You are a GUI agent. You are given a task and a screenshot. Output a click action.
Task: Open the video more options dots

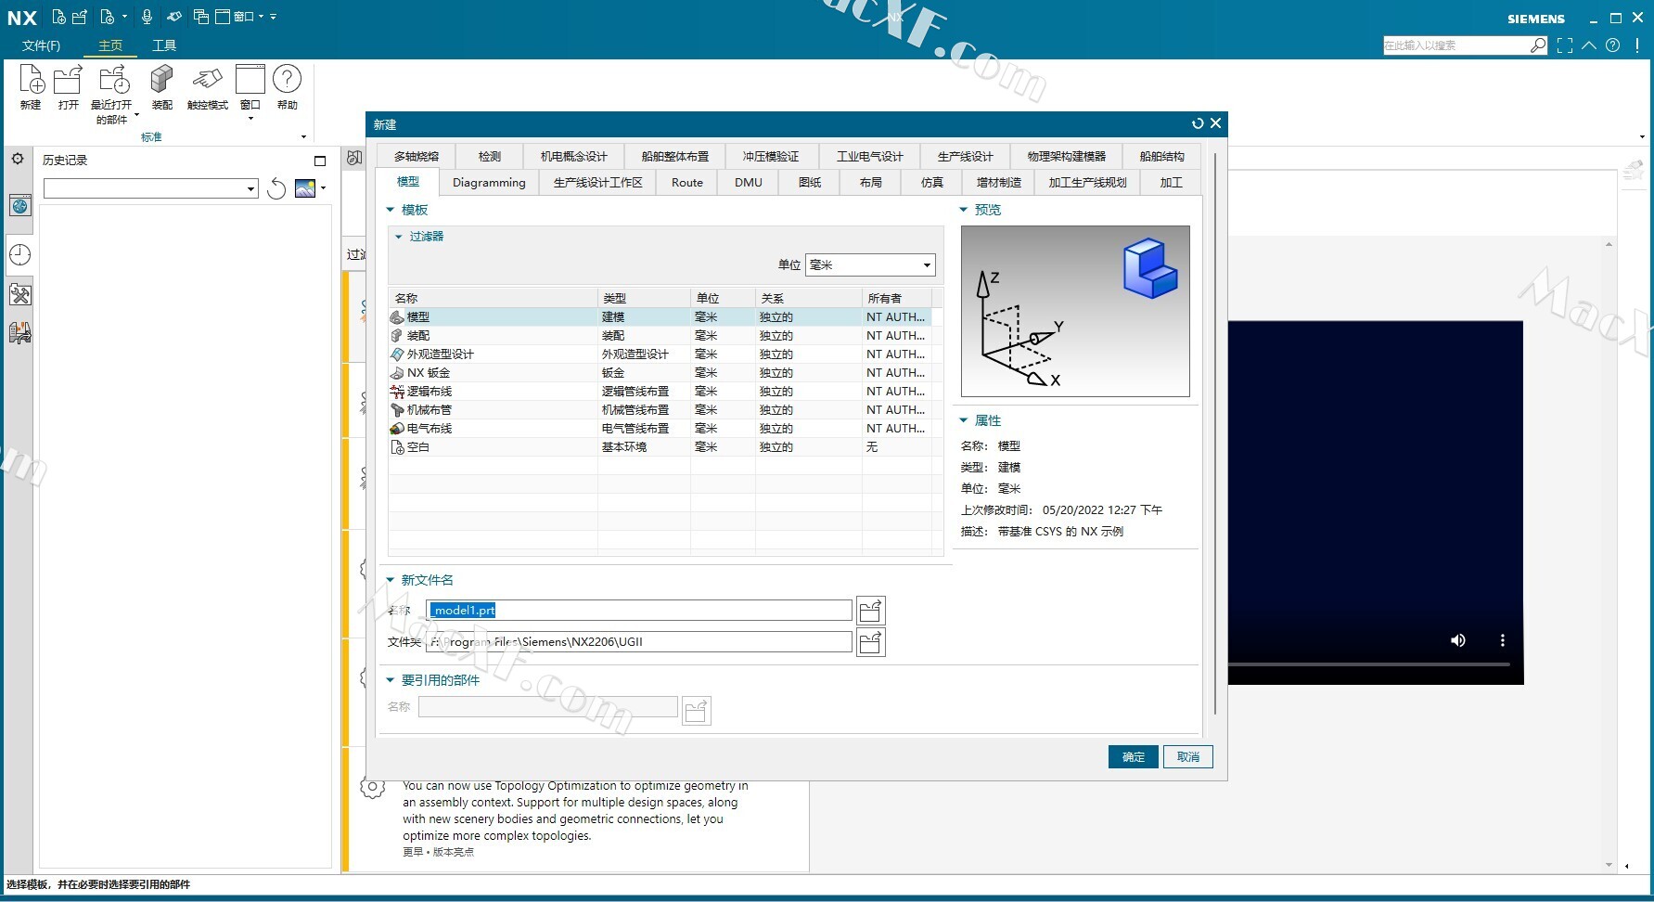(1503, 640)
